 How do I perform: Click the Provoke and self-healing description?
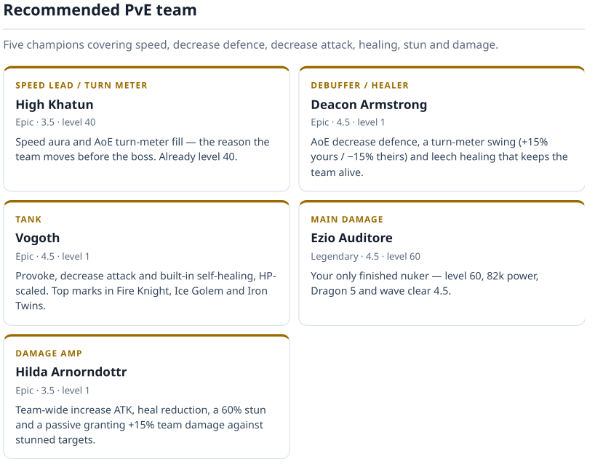click(145, 290)
